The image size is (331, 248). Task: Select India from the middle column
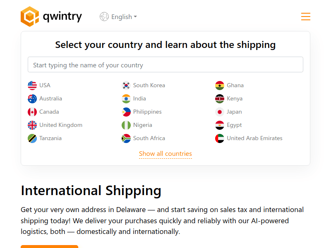139,98
